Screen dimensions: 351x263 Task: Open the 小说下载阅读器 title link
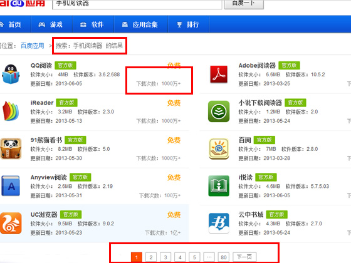coord(260,103)
